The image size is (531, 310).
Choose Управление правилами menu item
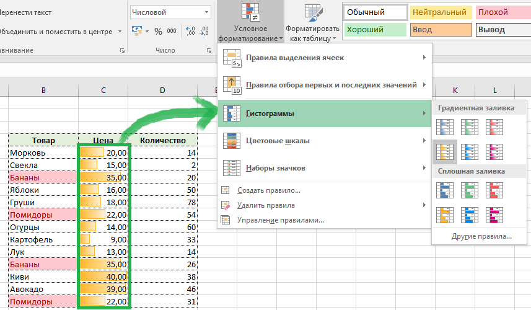click(325, 220)
